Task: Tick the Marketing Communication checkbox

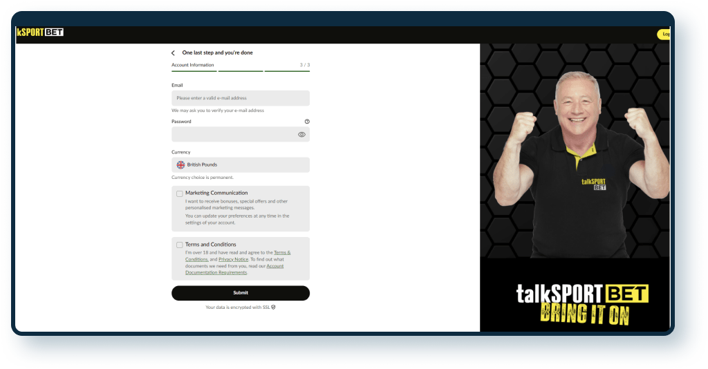Action: pyautogui.click(x=180, y=193)
